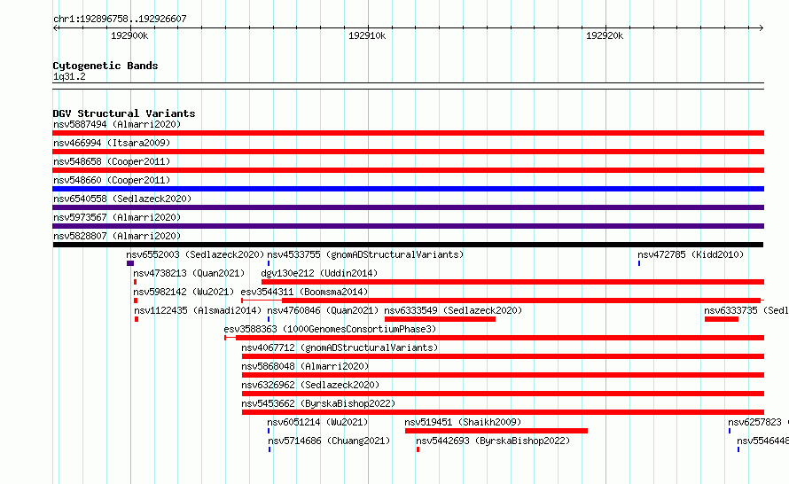Click red bar of nsv4067712 (gnomADStructuralVariants)
This screenshot has width=789, height=484.
point(504,356)
